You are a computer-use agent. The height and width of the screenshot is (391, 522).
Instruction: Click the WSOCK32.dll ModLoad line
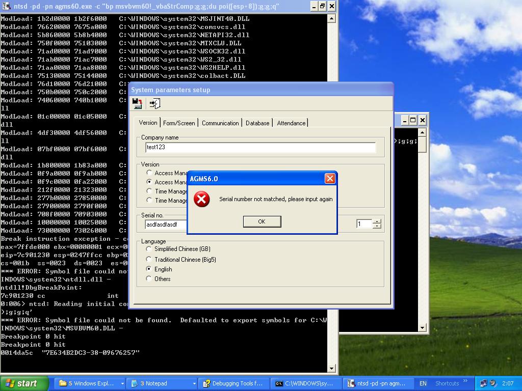pos(123,51)
